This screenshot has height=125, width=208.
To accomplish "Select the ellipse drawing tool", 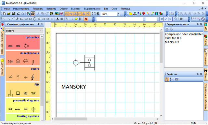I will click(30, 19).
